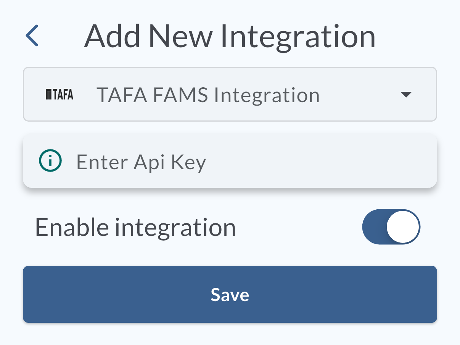The image size is (460, 345).
Task: Click the white knob of the toggle
Action: pos(403,226)
